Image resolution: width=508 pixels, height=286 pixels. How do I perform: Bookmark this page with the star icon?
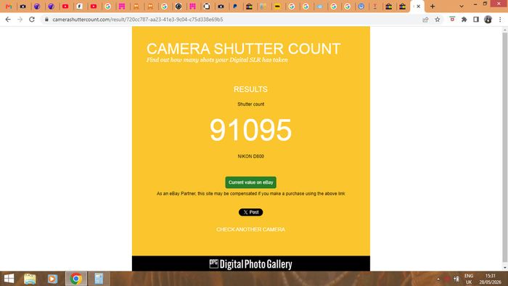click(x=438, y=20)
